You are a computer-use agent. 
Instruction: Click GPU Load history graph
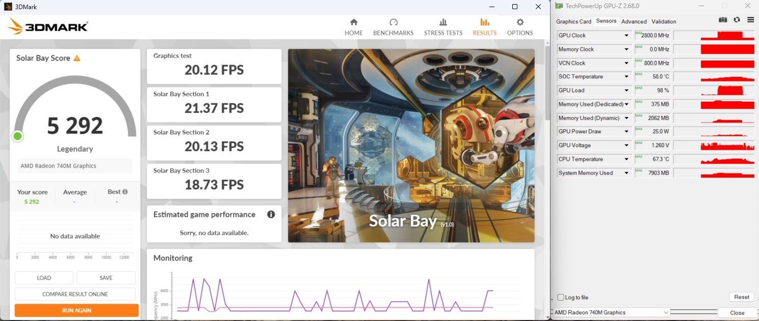click(x=714, y=91)
